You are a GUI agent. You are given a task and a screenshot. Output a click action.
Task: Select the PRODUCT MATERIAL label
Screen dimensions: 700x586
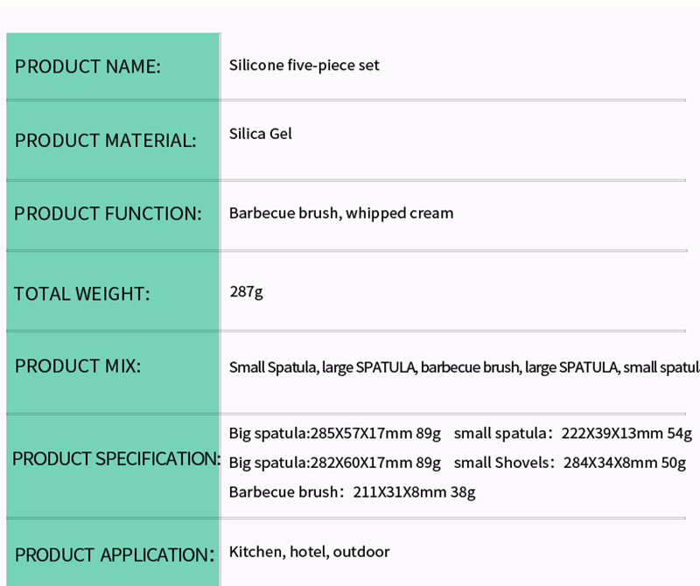click(105, 141)
